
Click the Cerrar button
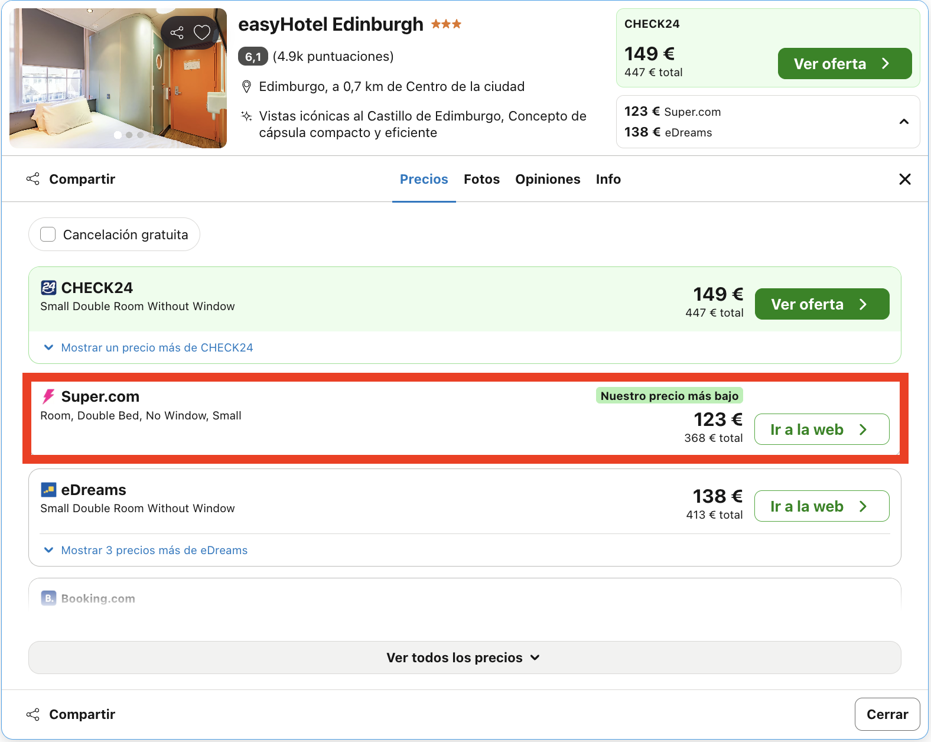tap(887, 714)
